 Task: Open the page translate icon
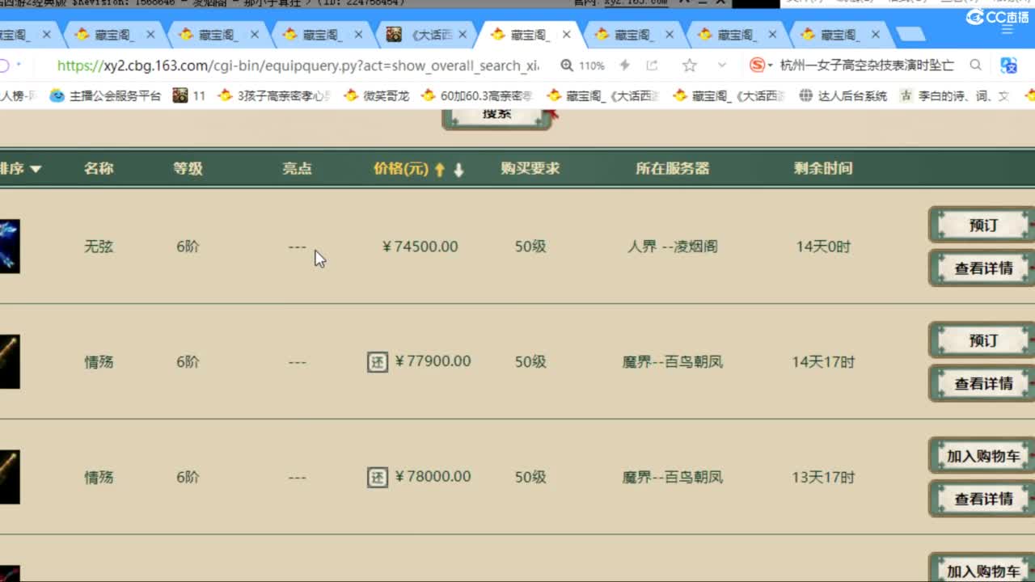tap(1008, 65)
